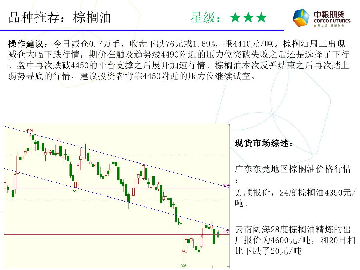Click the slide title 品种推荐：棕榈油
The width and height of the screenshot is (360, 270).
(60, 18)
